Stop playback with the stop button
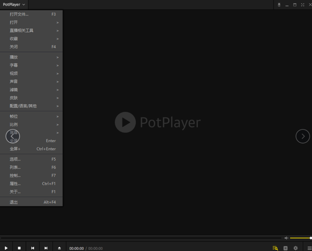The width and height of the screenshot is (312, 251). tap(19, 248)
